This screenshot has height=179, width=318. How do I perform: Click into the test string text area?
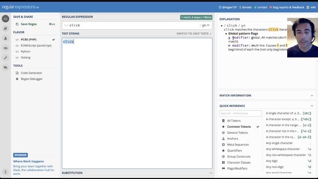click(137, 103)
